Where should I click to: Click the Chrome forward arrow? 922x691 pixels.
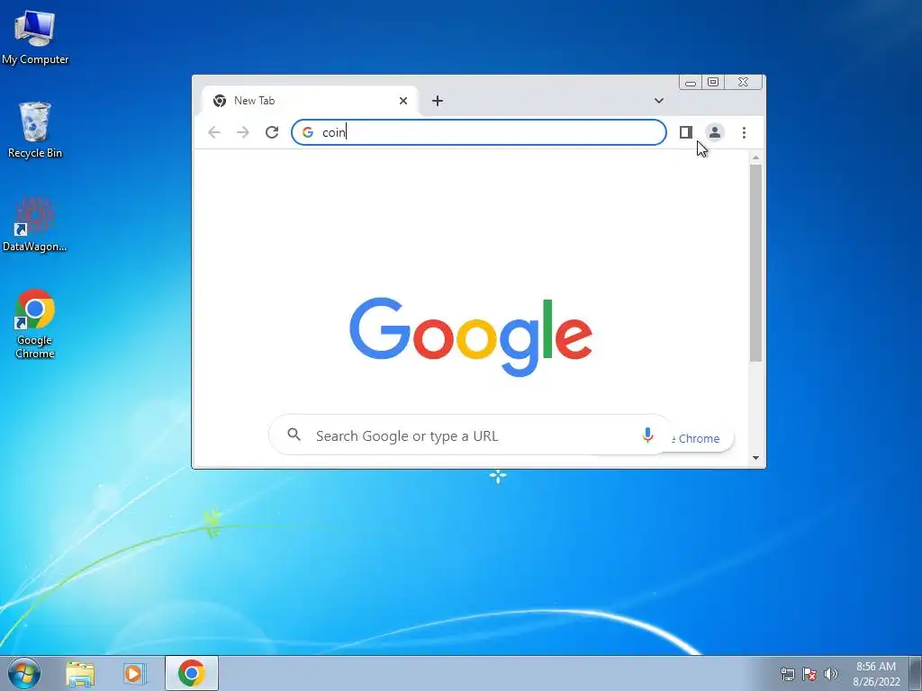click(x=243, y=132)
